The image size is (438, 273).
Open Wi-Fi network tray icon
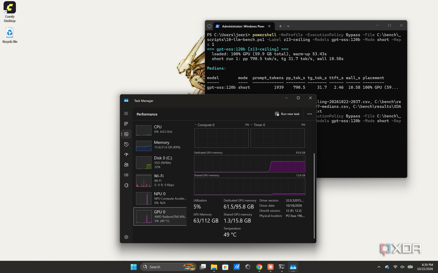(x=395, y=267)
